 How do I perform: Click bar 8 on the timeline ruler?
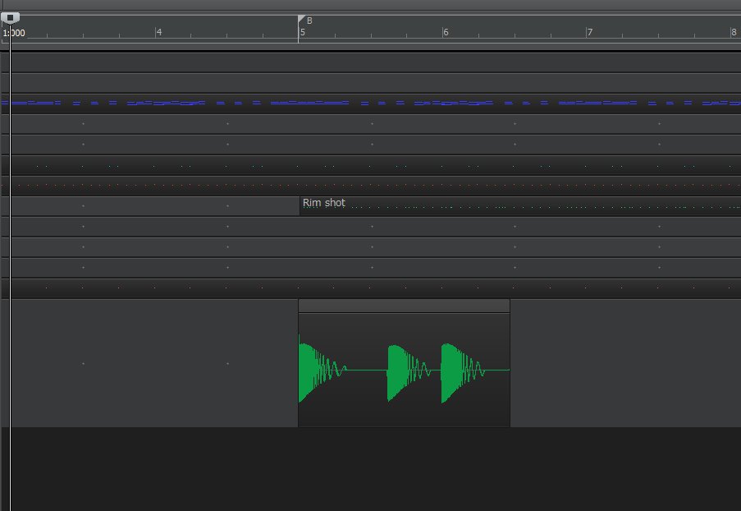click(734, 32)
